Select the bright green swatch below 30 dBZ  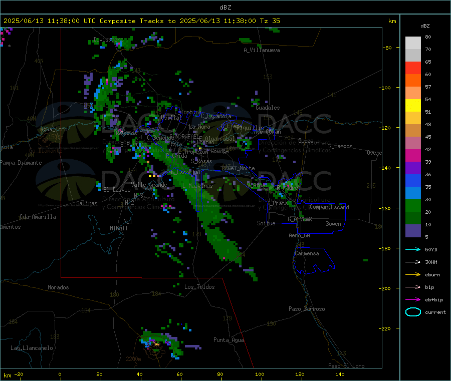click(413, 205)
